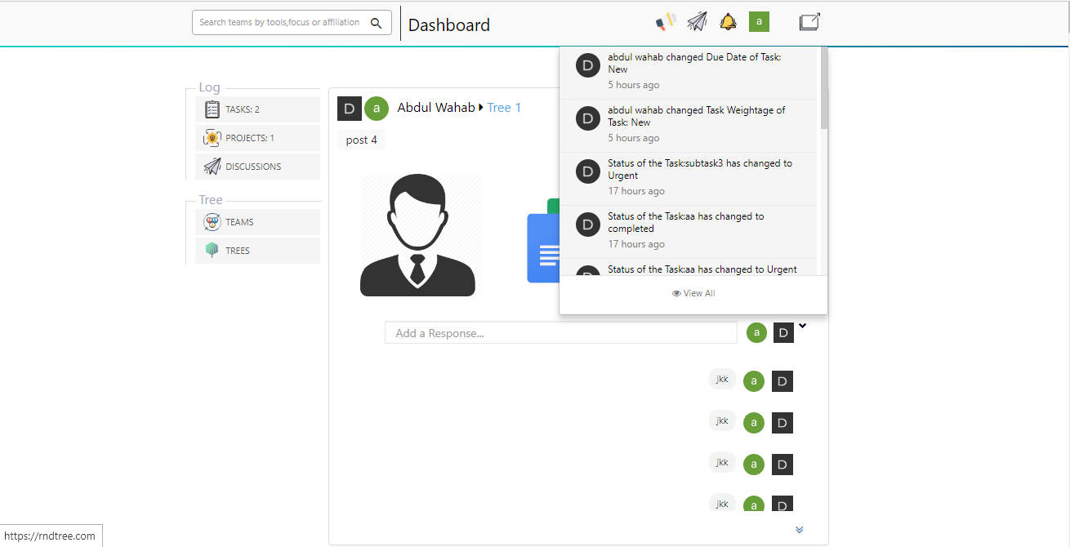
Task: Open Projects: 1 in Log panel
Action: click(257, 138)
